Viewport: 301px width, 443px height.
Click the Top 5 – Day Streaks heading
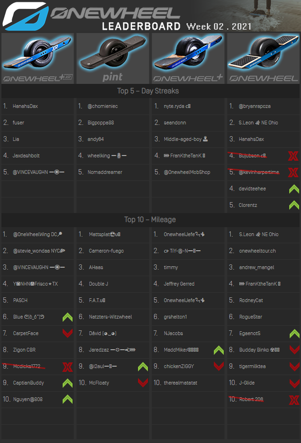[x=148, y=90]
